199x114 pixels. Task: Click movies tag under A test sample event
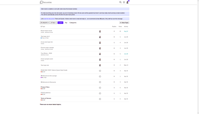tap(42, 60)
